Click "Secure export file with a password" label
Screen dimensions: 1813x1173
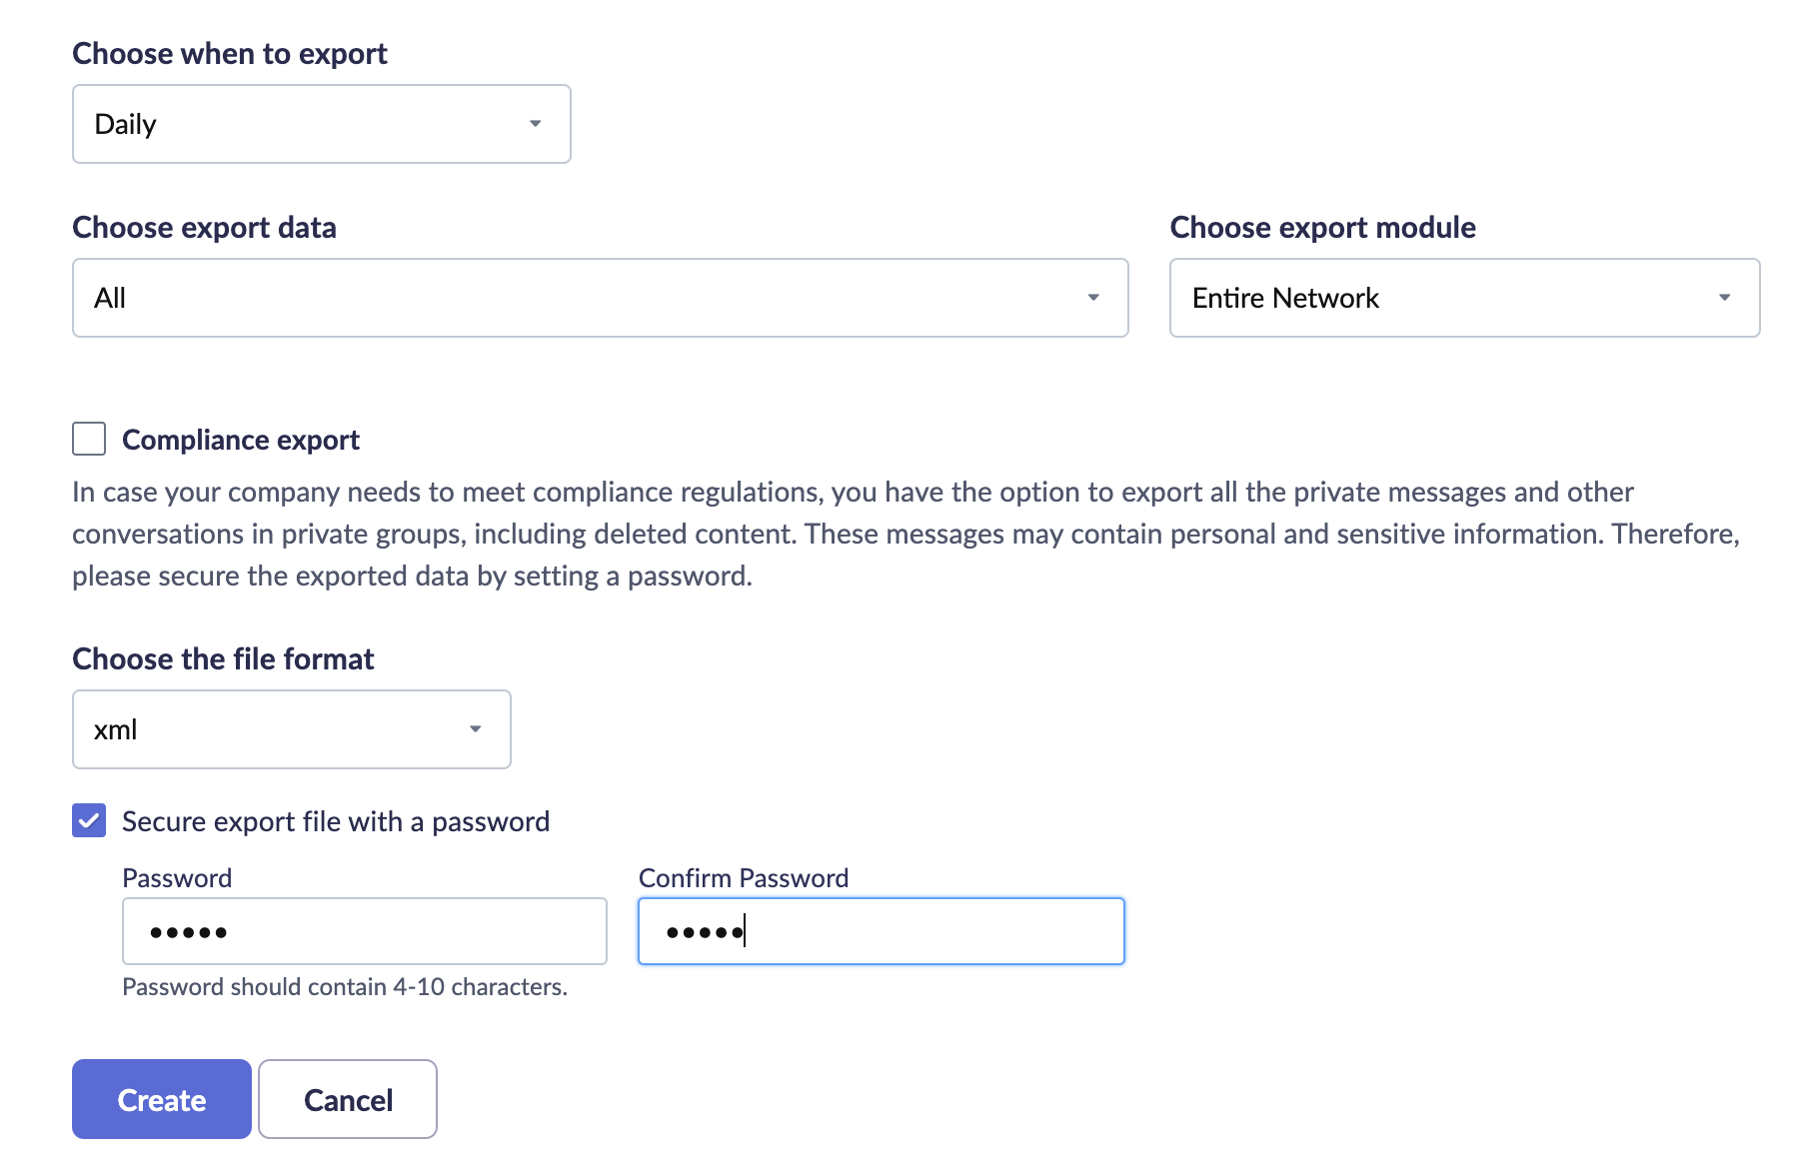336,821
